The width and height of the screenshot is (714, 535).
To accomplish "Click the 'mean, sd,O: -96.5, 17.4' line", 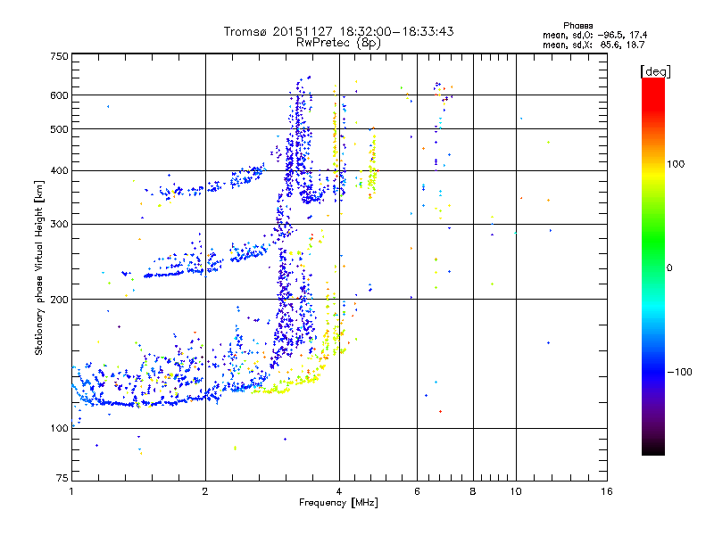I will 594,35.
